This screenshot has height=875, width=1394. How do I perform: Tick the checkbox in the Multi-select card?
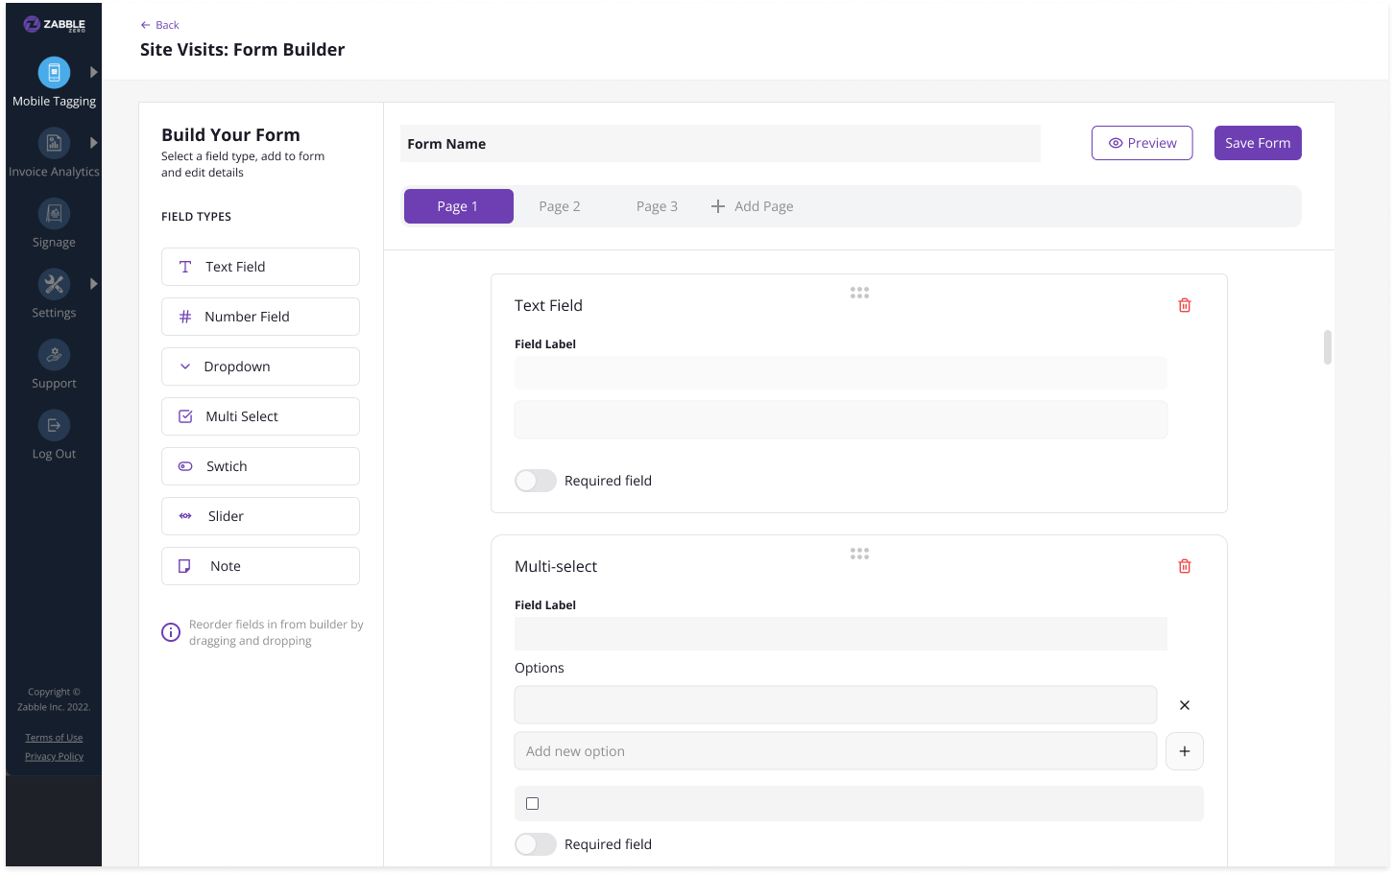point(533,804)
